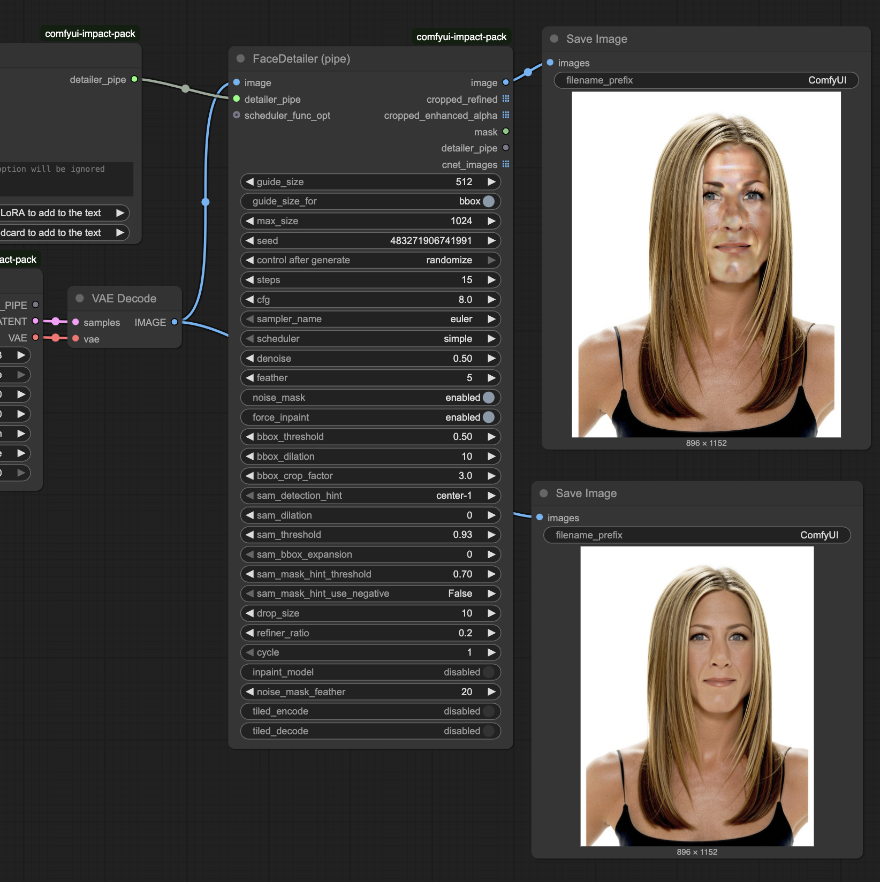Click FaceDetailer image output socket
880x882 pixels.
click(506, 82)
